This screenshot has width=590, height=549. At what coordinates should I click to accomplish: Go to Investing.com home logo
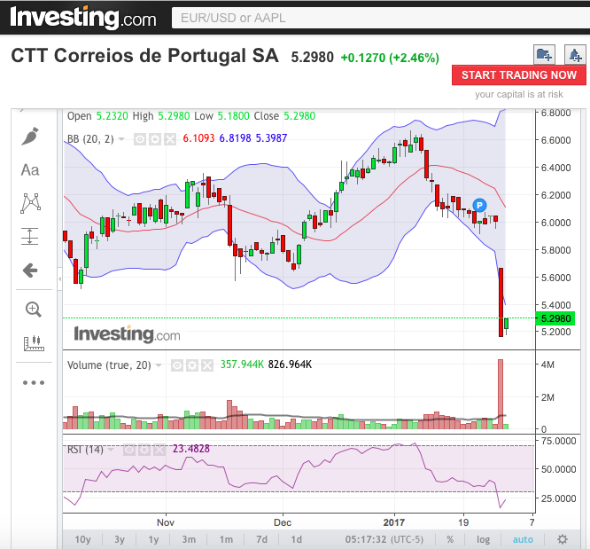(83, 18)
